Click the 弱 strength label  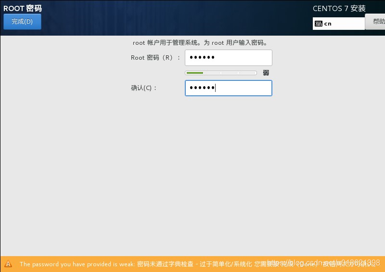tap(266, 73)
